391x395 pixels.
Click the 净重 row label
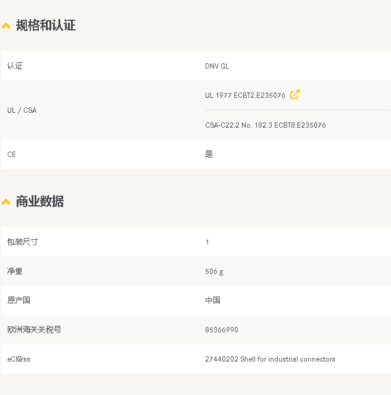pos(15,271)
